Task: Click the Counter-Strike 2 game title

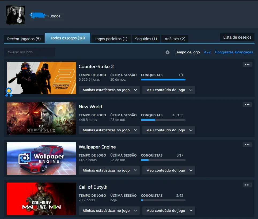Action: [96, 66]
